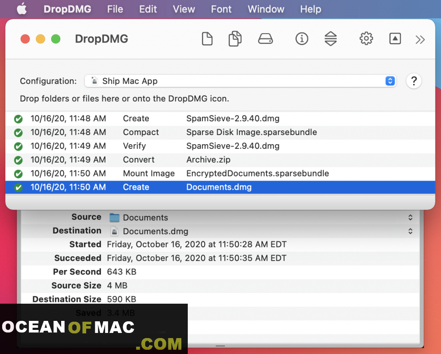The height and width of the screenshot is (354, 441).
Task: Click the Verify action label
Action: pos(134,146)
